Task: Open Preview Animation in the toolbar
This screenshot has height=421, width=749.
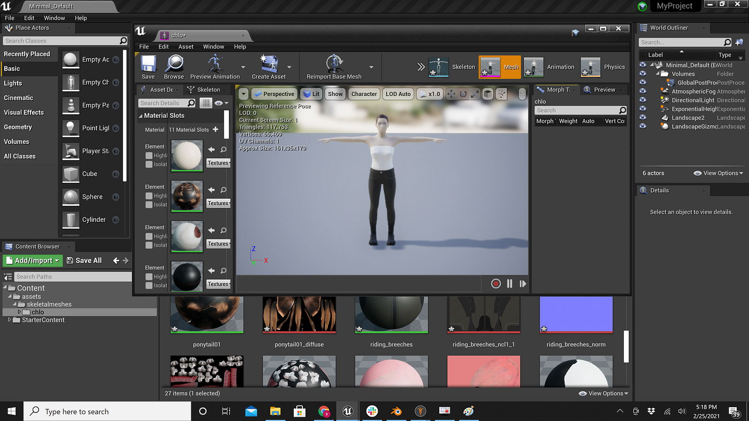Action: [x=216, y=67]
